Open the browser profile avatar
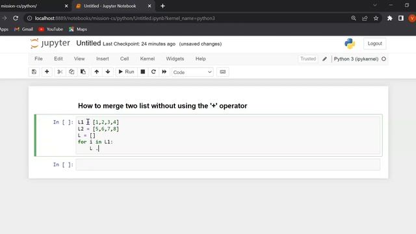The width and height of the screenshot is (416, 234). click(412, 18)
